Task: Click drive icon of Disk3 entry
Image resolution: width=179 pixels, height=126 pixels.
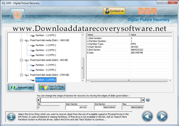Action: tap(27, 75)
